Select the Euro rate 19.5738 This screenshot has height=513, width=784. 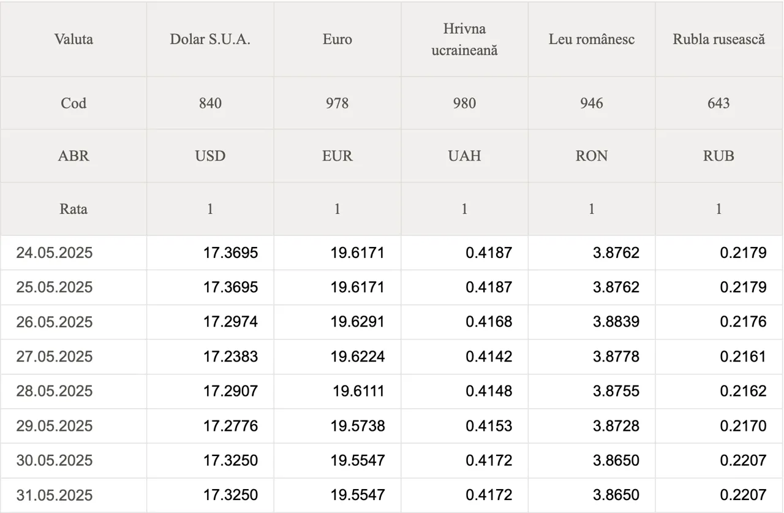(358, 425)
